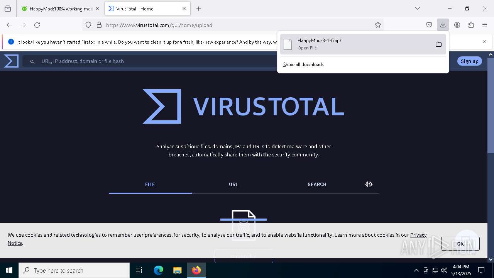Click the Sign up button

click(469, 61)
